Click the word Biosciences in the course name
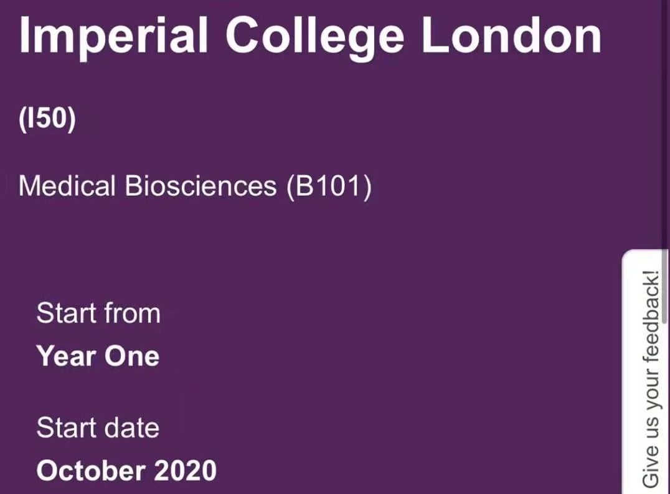Viewport: 670px width, 494px height. pyautogui.click(x=201, y=186)
